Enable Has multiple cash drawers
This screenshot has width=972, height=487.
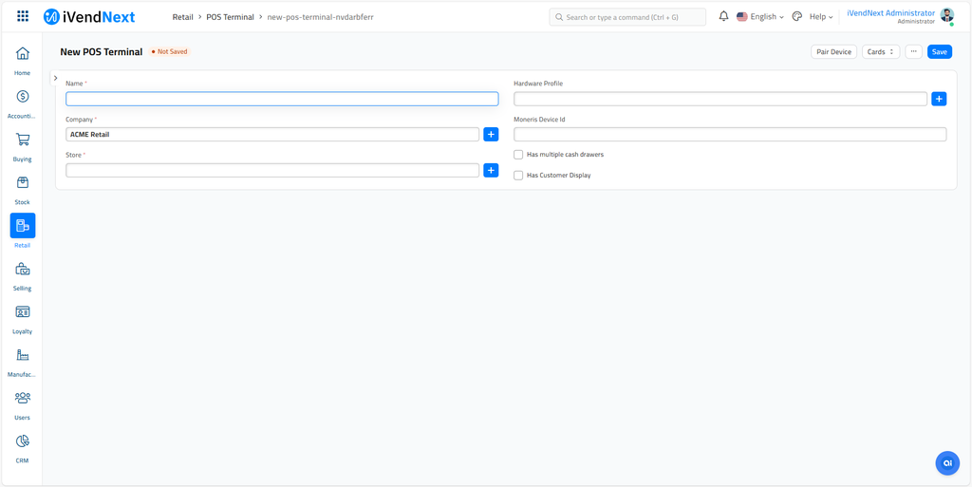[x=518, y=155]
